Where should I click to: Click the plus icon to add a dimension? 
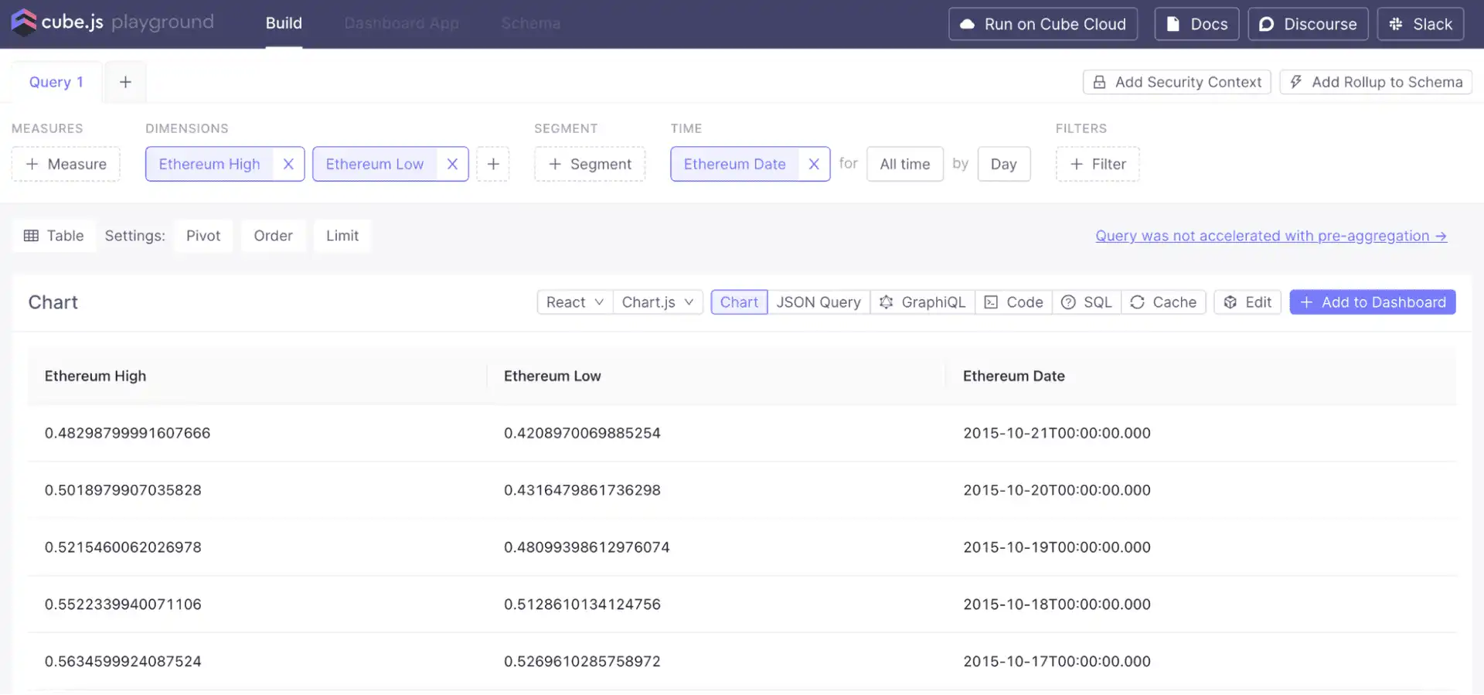point(493,164)
